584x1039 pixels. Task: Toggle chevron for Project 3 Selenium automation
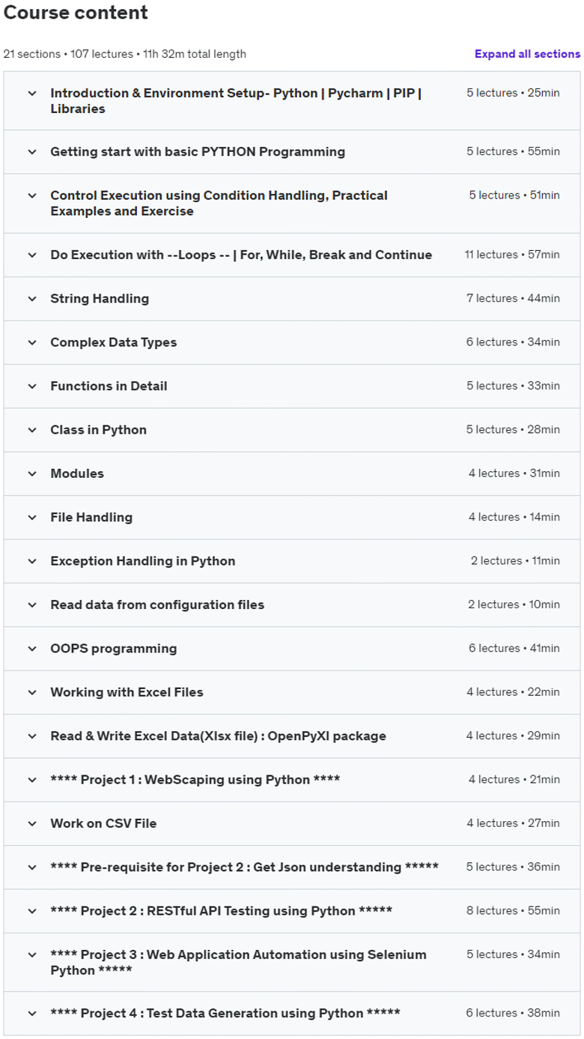coord(31,954)
